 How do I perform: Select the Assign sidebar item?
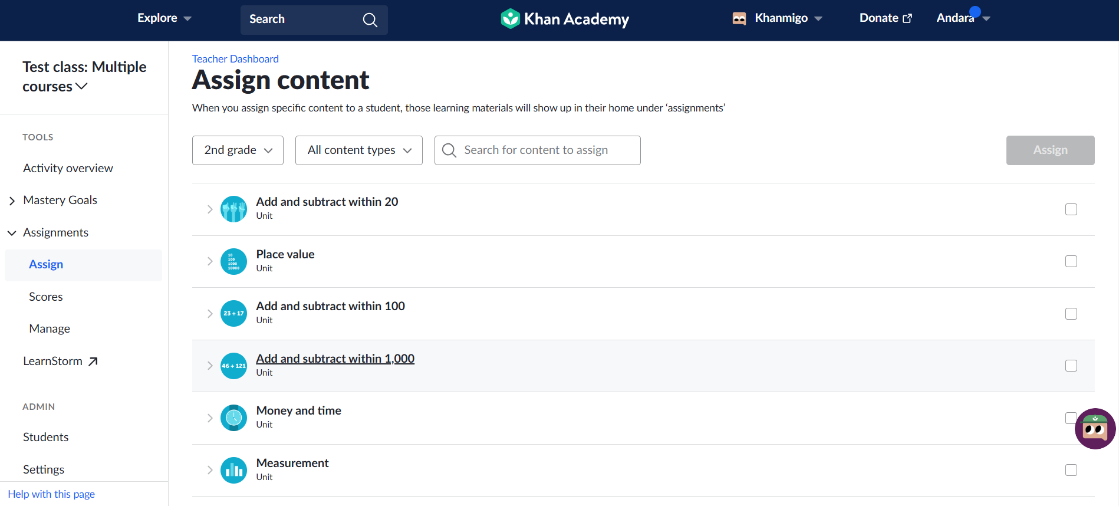83,265
